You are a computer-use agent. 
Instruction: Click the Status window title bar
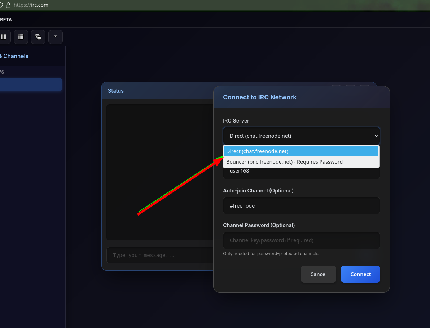click(x=159, y=91)
